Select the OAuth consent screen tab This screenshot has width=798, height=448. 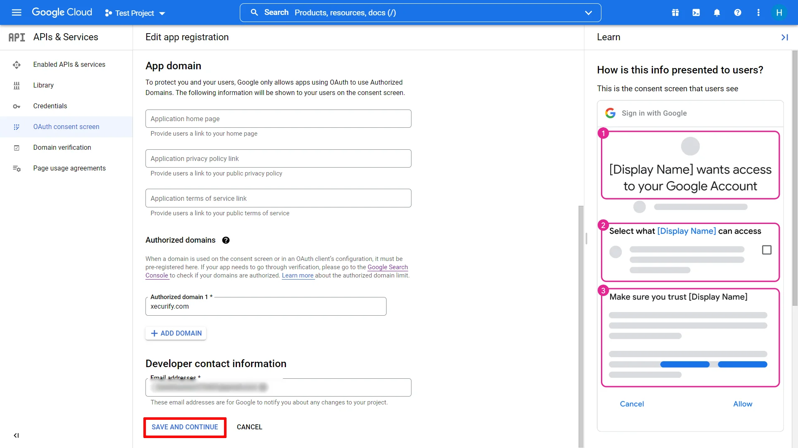[66, 127]
